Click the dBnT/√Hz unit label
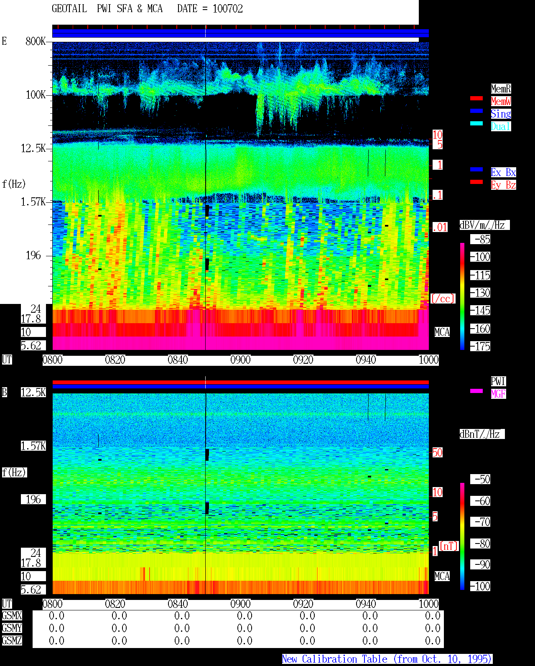Screen dimensions: 535x666 pos(482,434)
